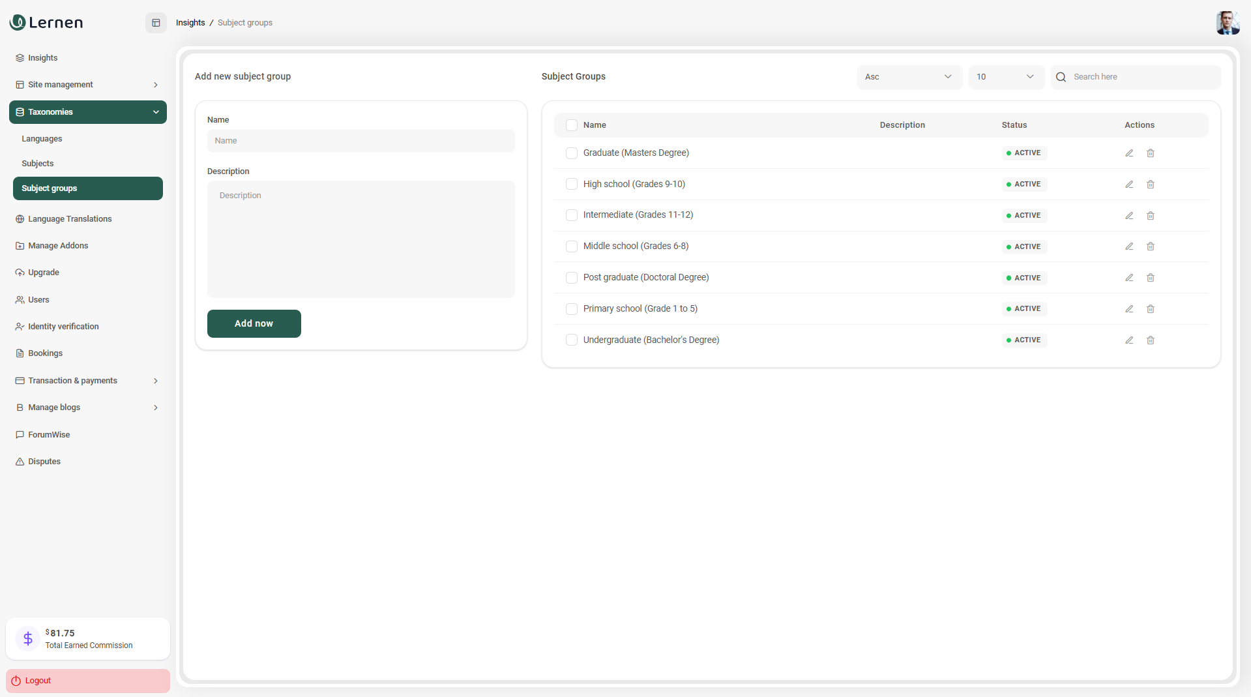Open Languages in the Taxonomies submenu

pos(42,139)
